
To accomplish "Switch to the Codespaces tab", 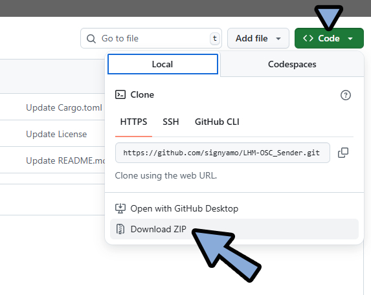I will tap(292, 64).
